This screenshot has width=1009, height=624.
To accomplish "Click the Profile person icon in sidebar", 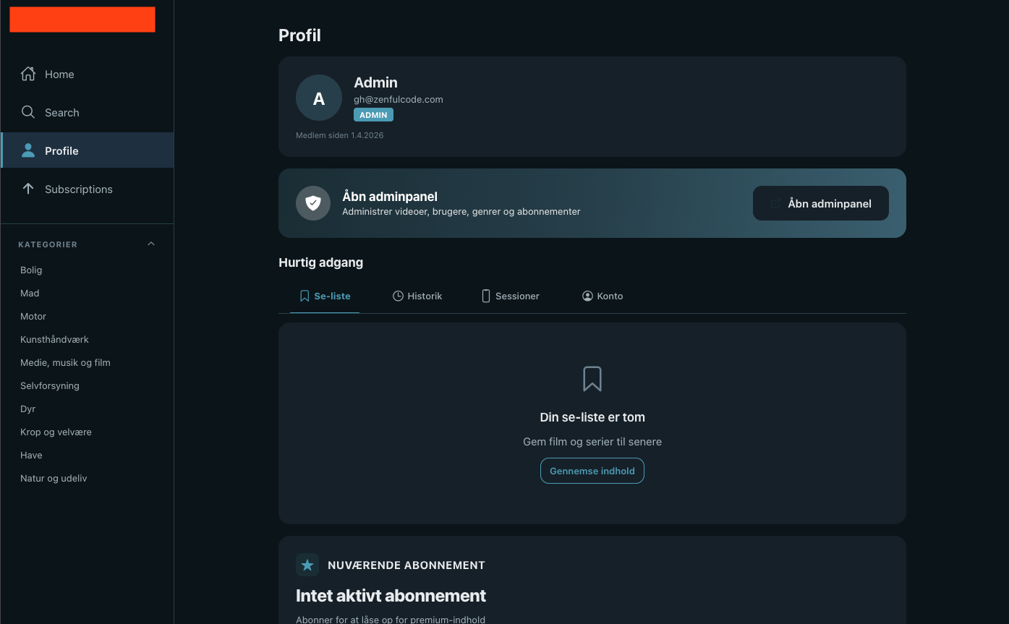I will coord(28,150).
